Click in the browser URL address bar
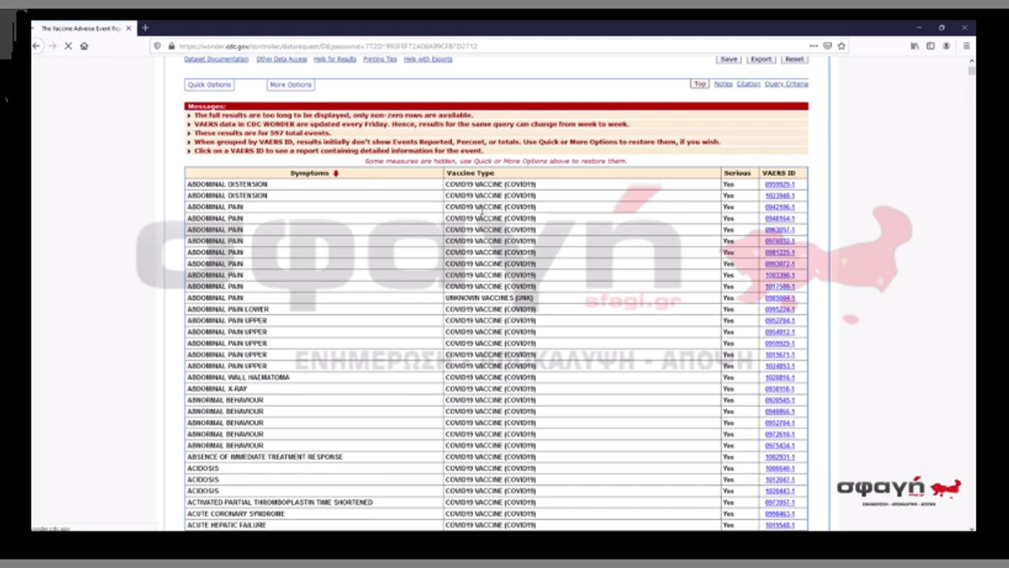 473,46
